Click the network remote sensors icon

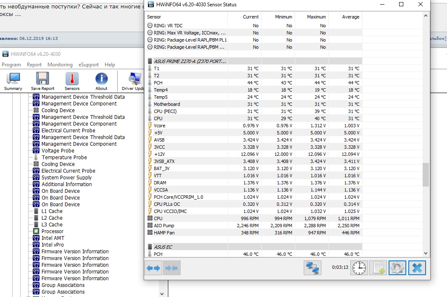[x=313, y=268]
